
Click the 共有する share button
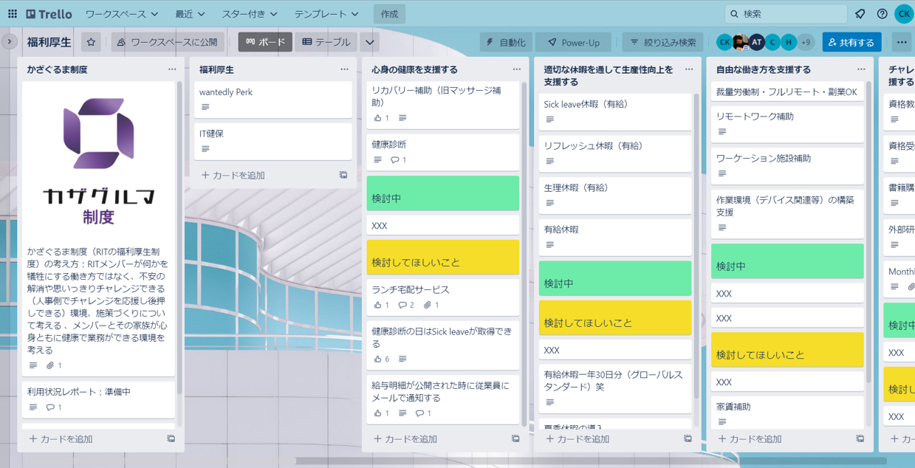tap(851, 42)
